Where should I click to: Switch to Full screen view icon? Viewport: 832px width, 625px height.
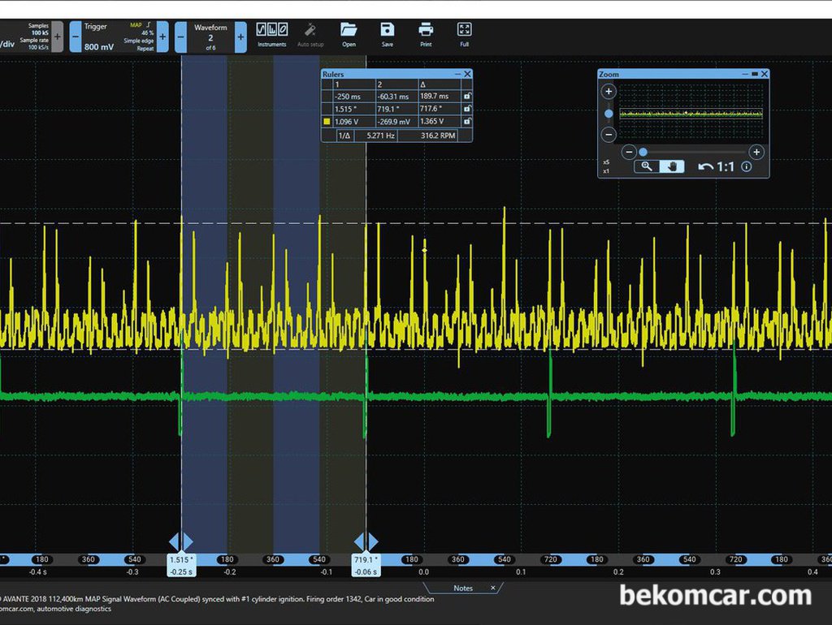pyautogui.click(x=464, y=35)
